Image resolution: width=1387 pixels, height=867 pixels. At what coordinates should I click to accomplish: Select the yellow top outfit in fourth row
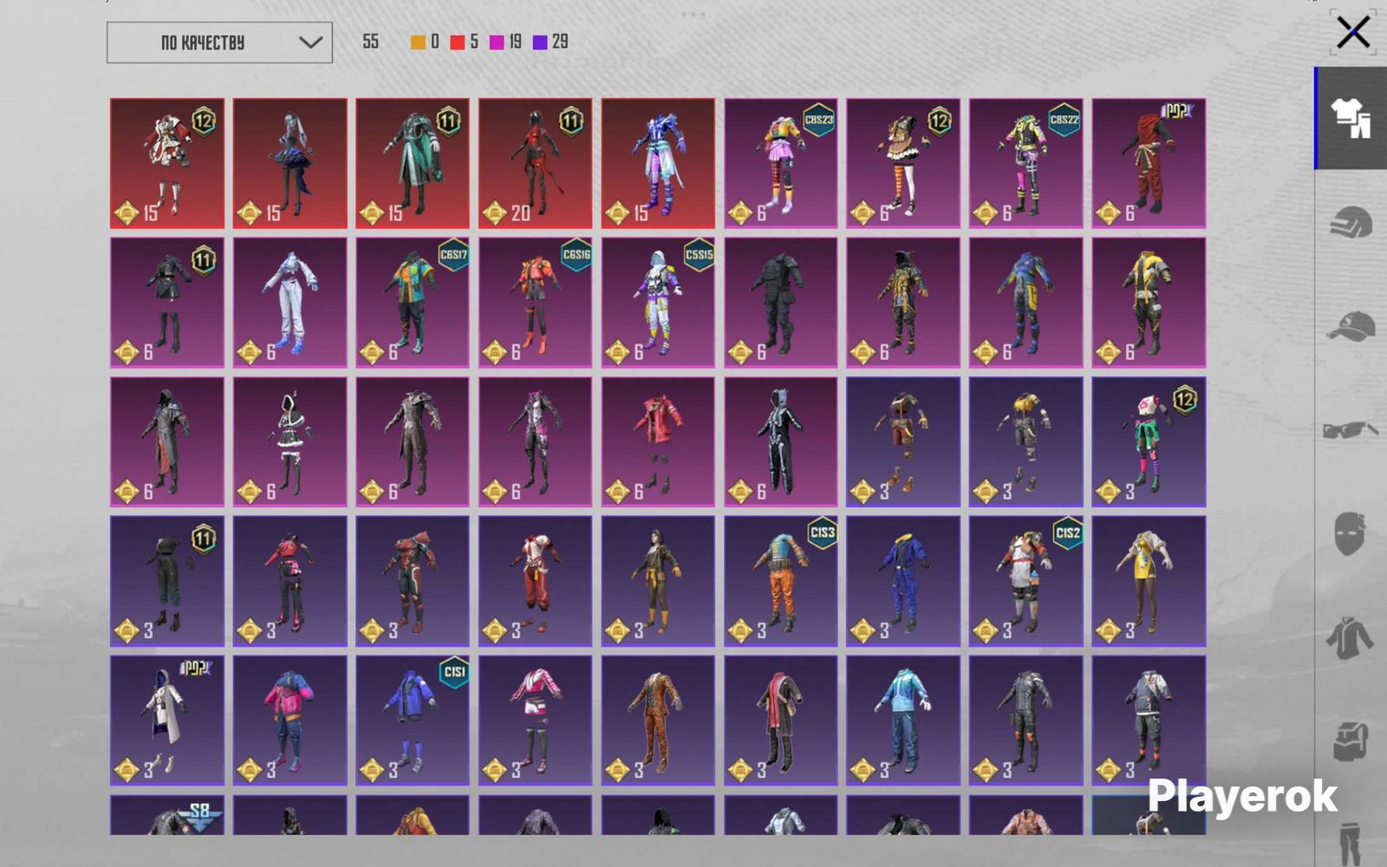pyautogui.click(x=1149, y=581)
